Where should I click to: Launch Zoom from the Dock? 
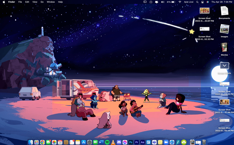166,142
